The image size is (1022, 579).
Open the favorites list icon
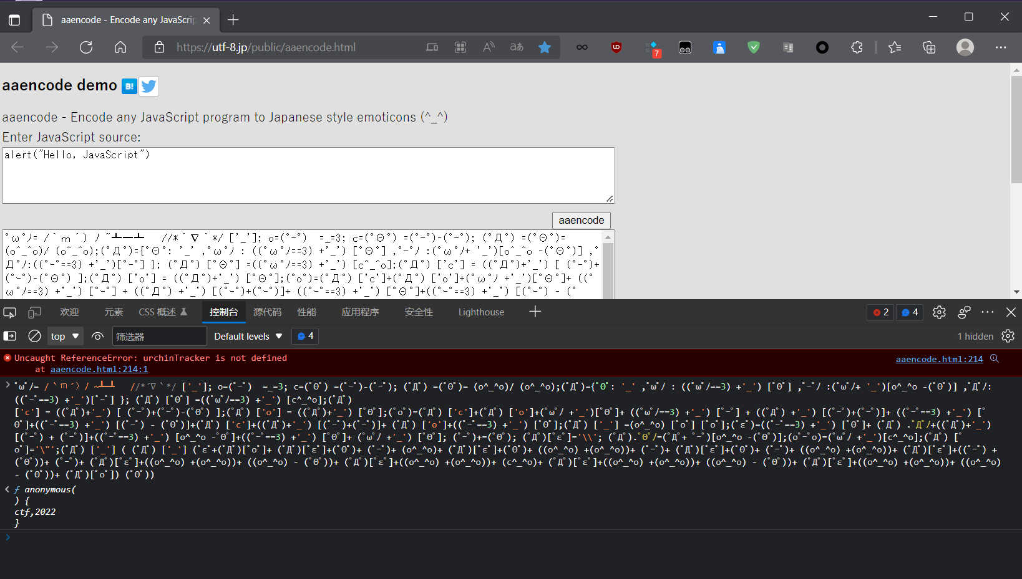[x=895, y=47]
